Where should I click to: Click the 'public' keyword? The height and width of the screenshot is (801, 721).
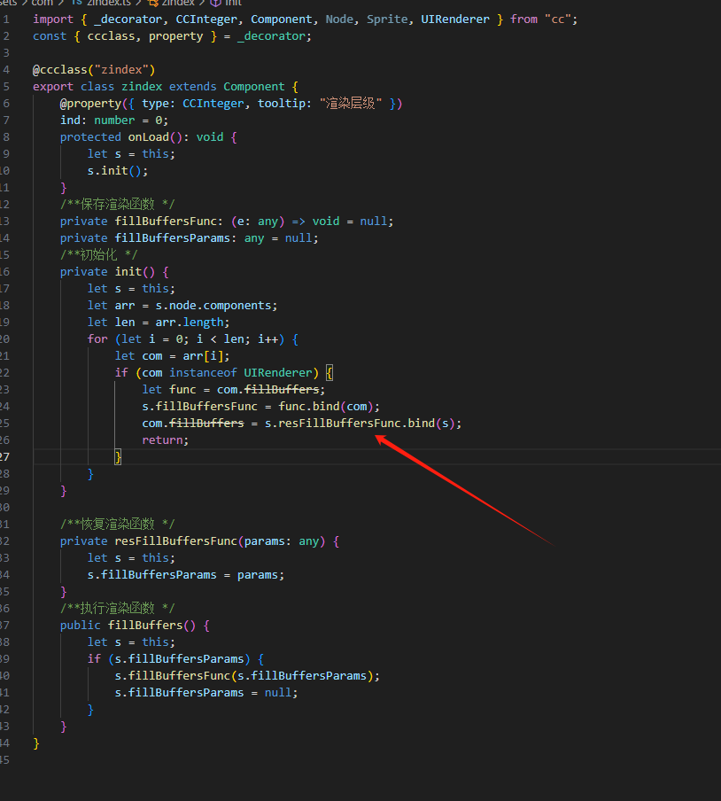(x=81, y=626)
